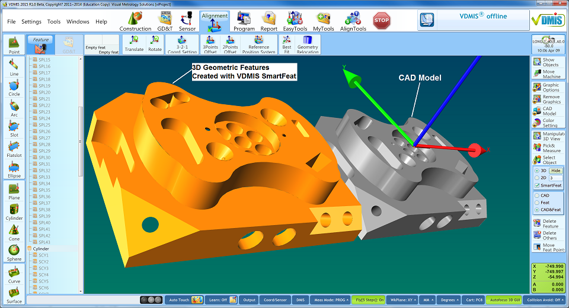The image size is (569, 308).
Task: Open AlignTools
Action: tap(353, 21)
